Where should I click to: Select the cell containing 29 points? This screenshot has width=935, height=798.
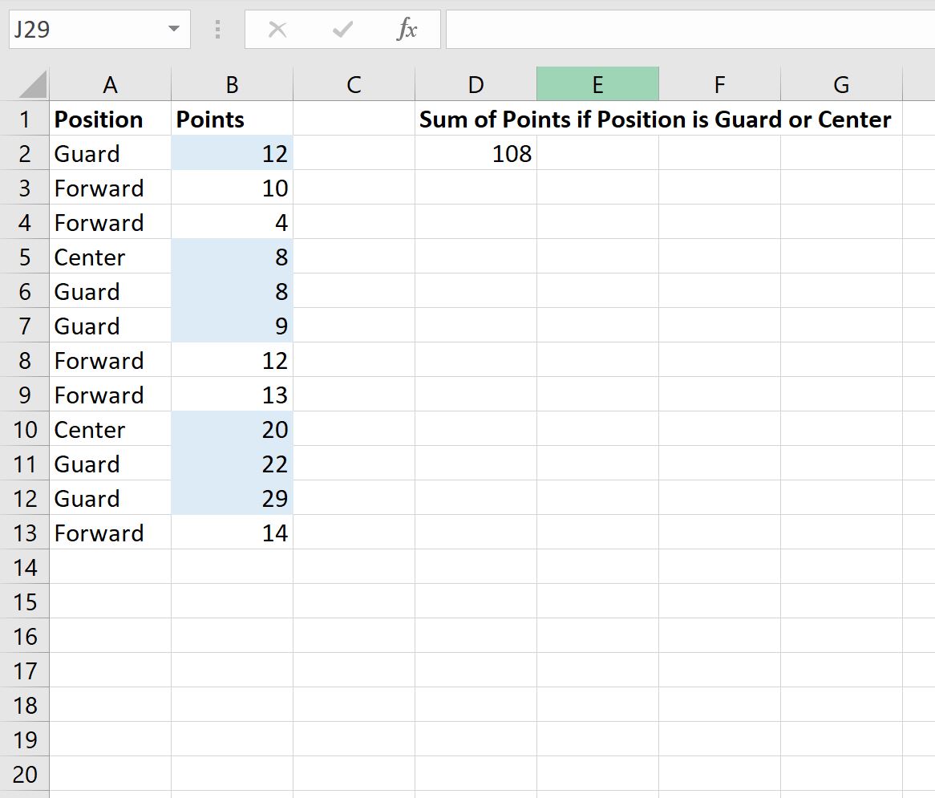click(x=232, y=498)
